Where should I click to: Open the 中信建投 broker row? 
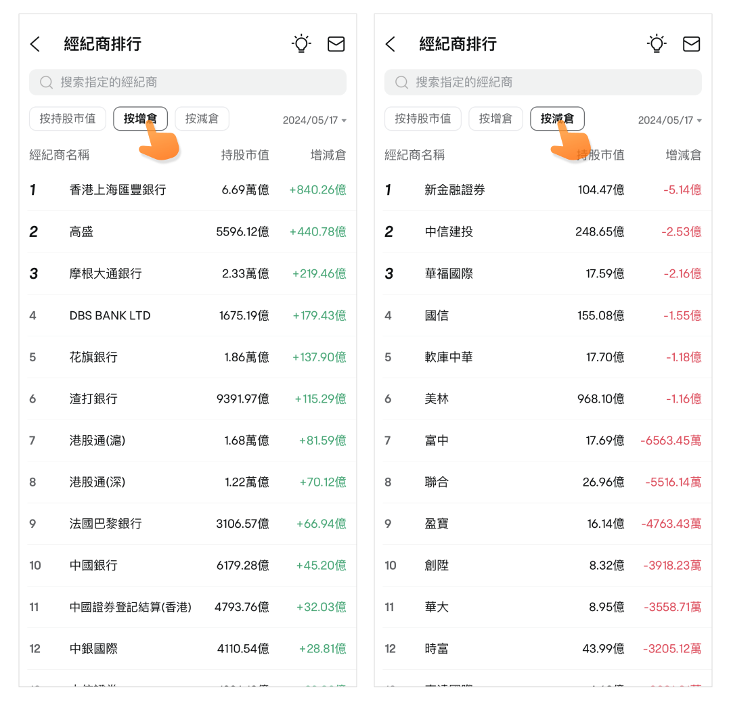point(543,232)
